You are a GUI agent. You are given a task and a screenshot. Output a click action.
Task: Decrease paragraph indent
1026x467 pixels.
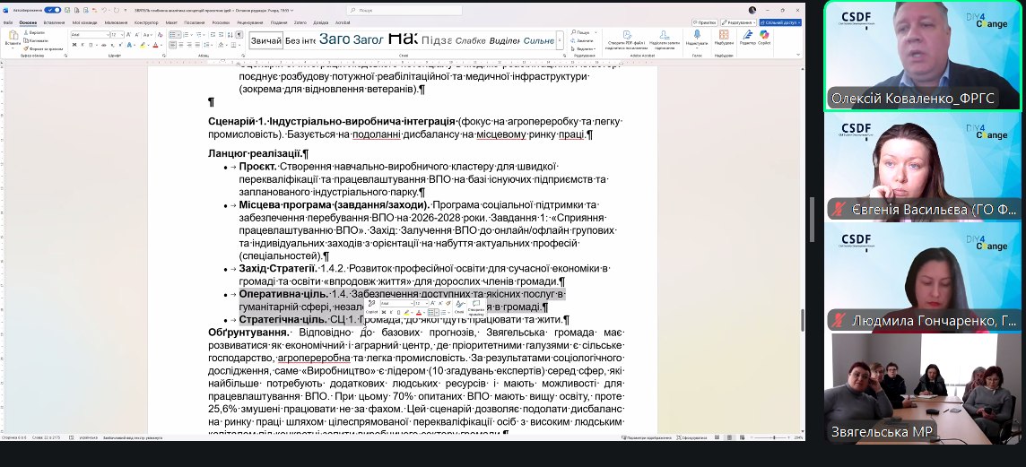pyautogui.click(x=213, y=35)
